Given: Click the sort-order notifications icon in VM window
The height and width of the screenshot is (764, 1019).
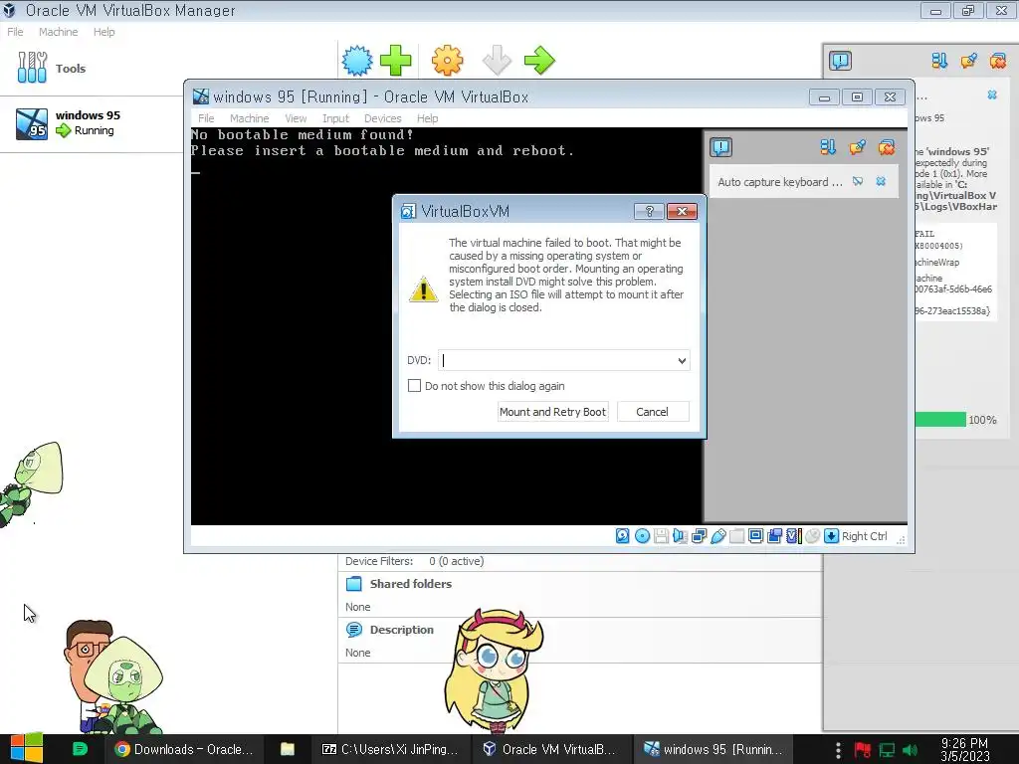Looking at the screenshot, I should [x=827, y=147].
